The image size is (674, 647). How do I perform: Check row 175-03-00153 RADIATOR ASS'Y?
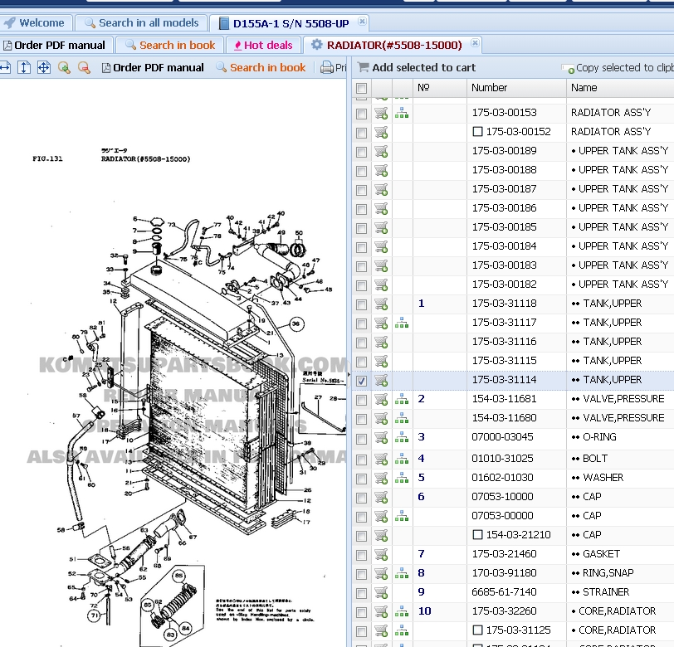362,114
